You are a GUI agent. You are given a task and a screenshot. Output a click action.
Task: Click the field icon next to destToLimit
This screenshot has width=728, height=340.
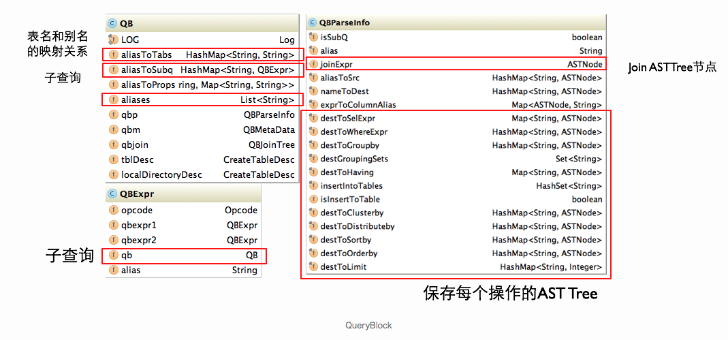(313, 266)
